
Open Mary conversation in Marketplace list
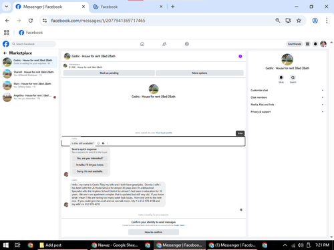click(x=29, y=85)
